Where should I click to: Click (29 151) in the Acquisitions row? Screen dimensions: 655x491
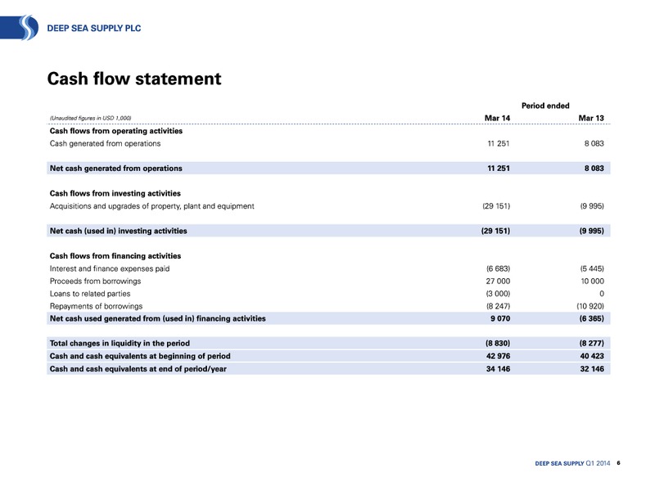point(496,206)
